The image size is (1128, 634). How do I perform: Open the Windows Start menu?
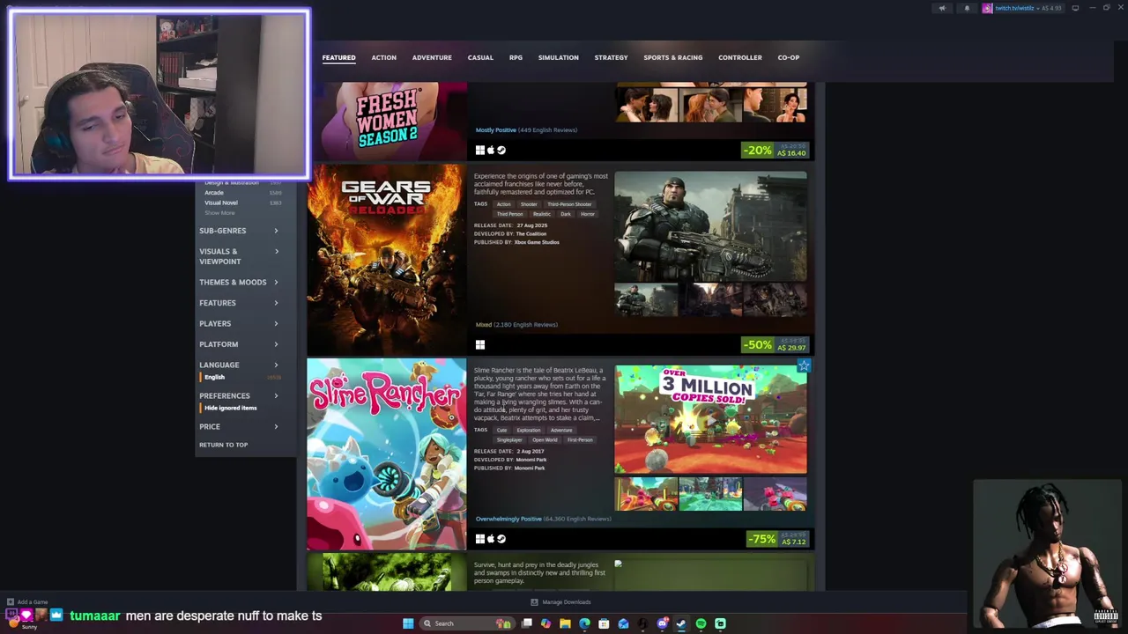pos(408,623)
